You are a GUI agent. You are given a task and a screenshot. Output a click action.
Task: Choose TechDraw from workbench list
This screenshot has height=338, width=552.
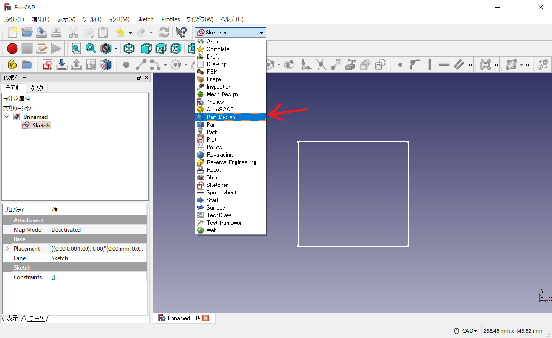pos(230,215)
